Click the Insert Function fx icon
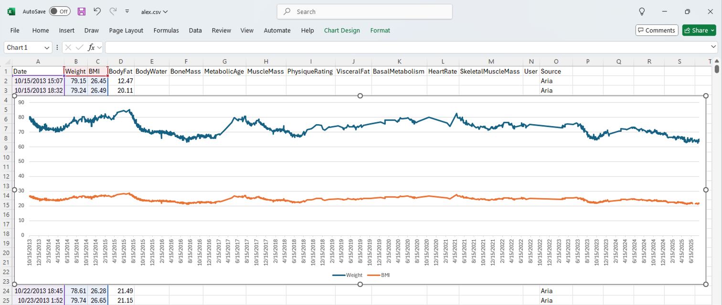 click(x=92, y=47)
